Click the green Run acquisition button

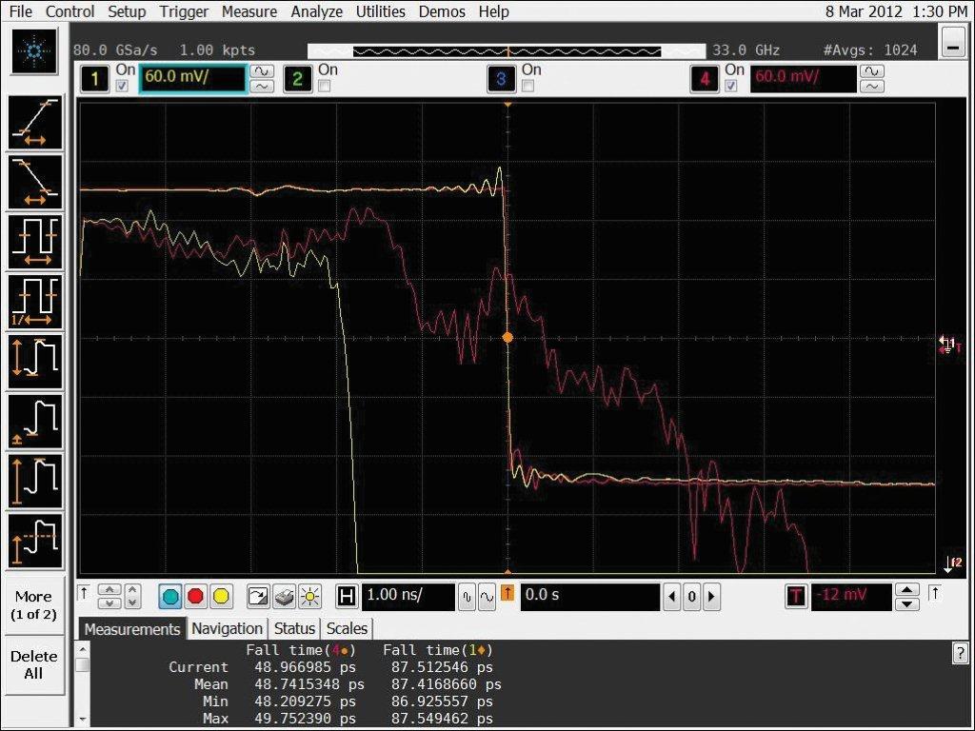pos(171,597)
